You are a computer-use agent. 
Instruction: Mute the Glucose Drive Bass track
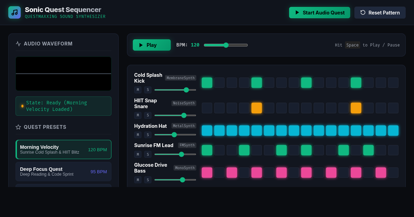click(x=138, y=180)
